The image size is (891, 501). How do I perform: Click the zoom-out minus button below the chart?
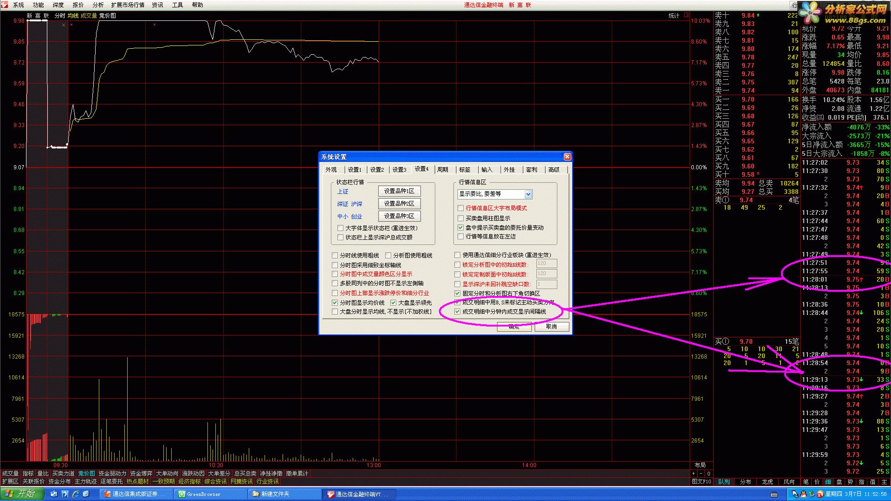701,474
